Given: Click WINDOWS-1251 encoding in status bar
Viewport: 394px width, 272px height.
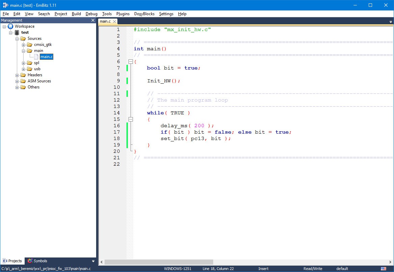Looking at the screenshot, I should (x=178, y=269).
